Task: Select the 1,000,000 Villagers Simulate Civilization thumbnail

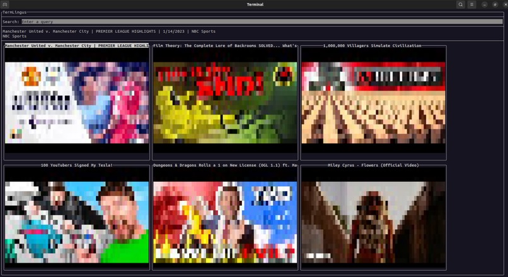Action: click(373, 103)
